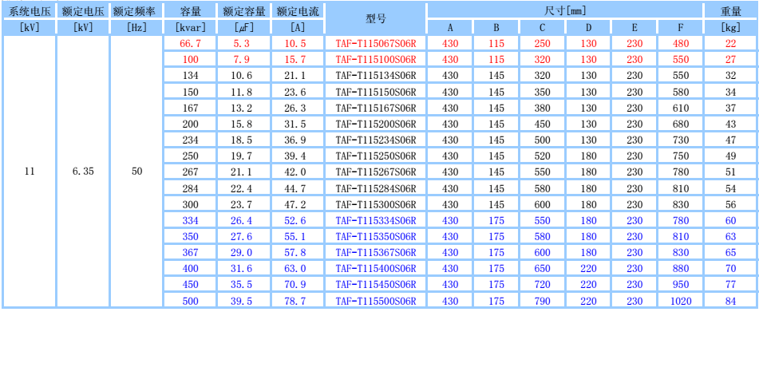Click capacity value 500
Viewport: 759px width, 367px height.
(x=190, y=301)
